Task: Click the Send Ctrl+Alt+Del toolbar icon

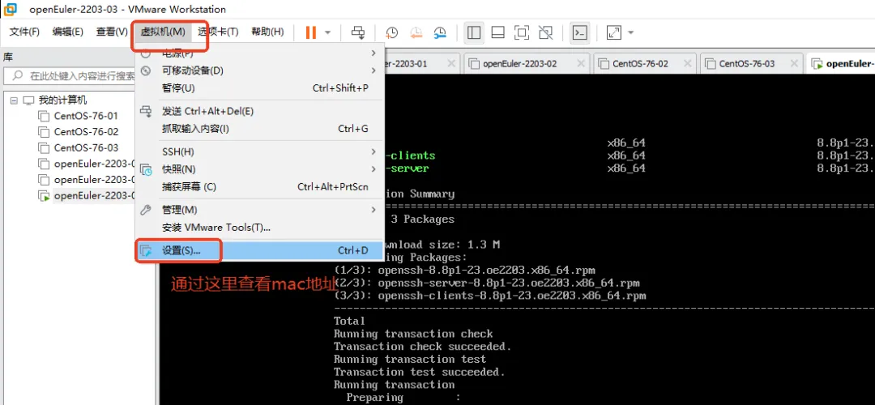Action: 357,32
